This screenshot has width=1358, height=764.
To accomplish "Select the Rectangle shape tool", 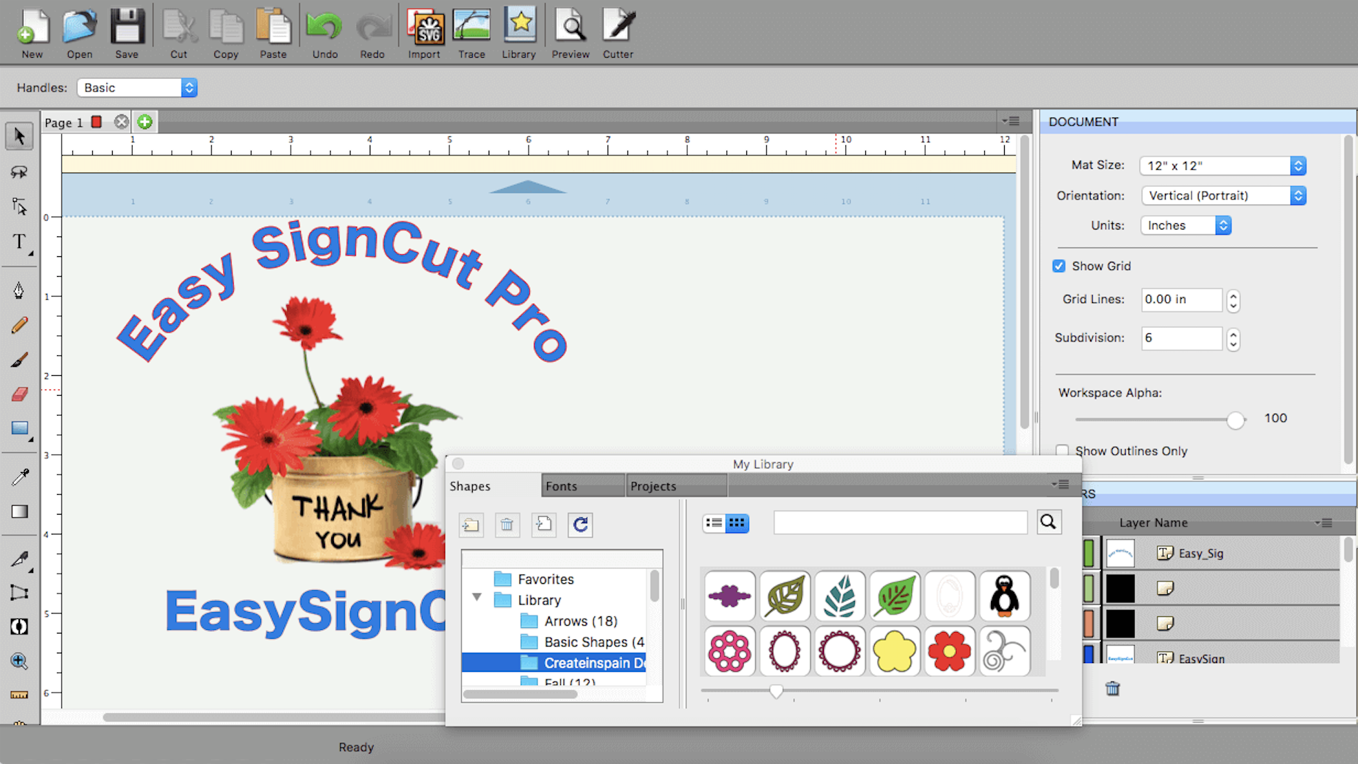I will tap(19, 429).
